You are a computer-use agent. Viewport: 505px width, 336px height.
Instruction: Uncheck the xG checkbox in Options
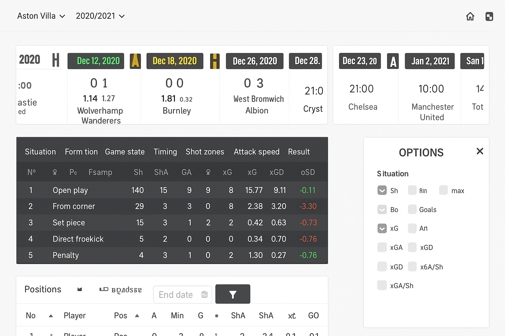pos(382,228)
